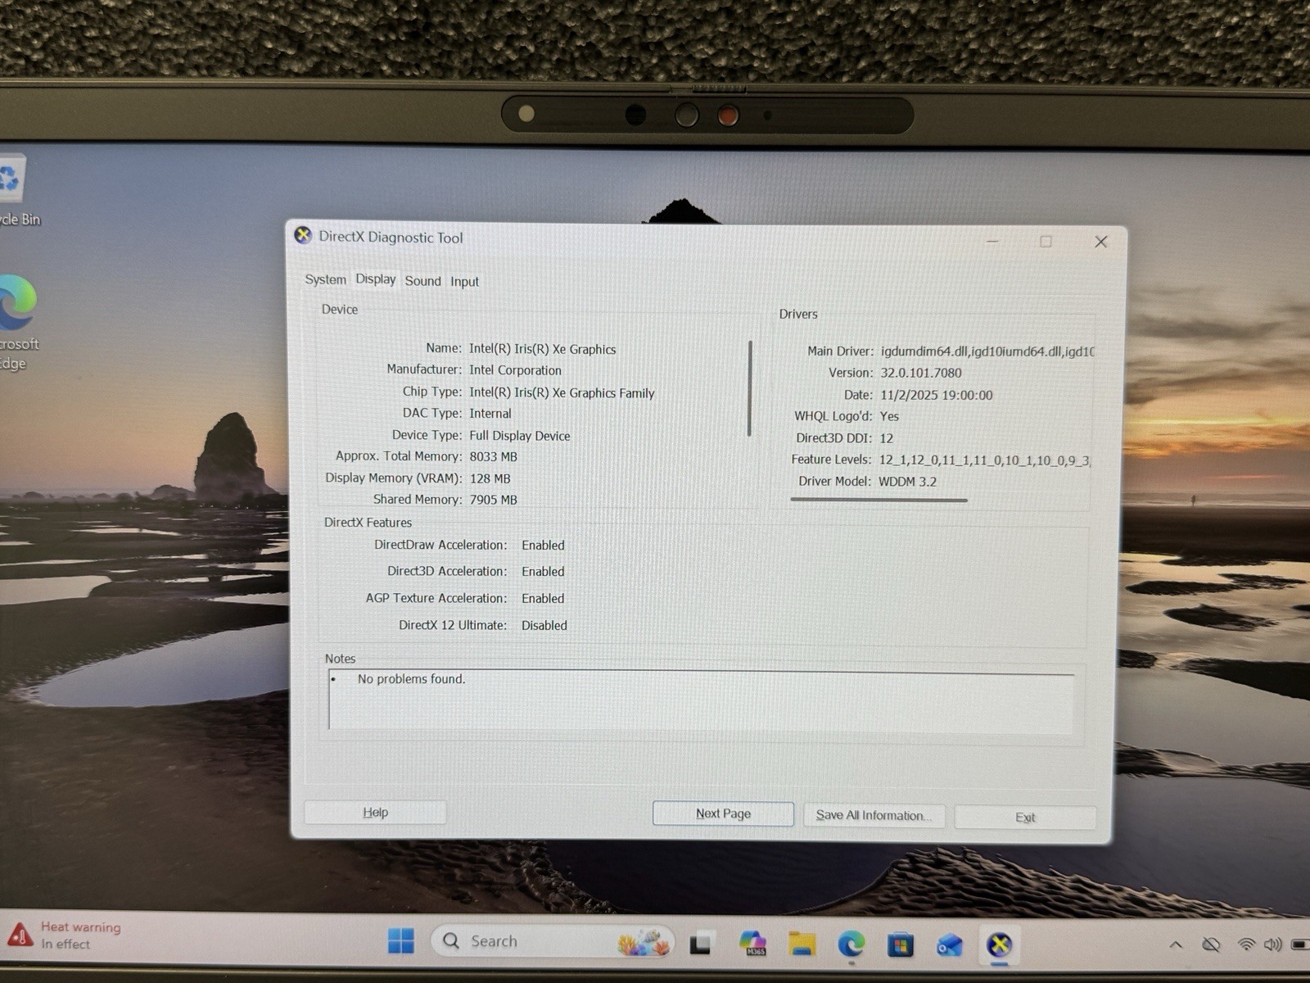Click '128 MB' VRAM value
Screen dimensions: 1310x983
pyautogui.click(x=490, y=478)
